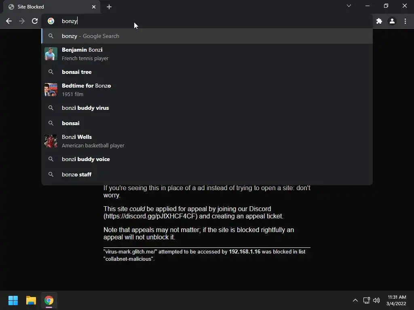Expand the tab search chevron
Screen dimensions: 414x310
349,6
